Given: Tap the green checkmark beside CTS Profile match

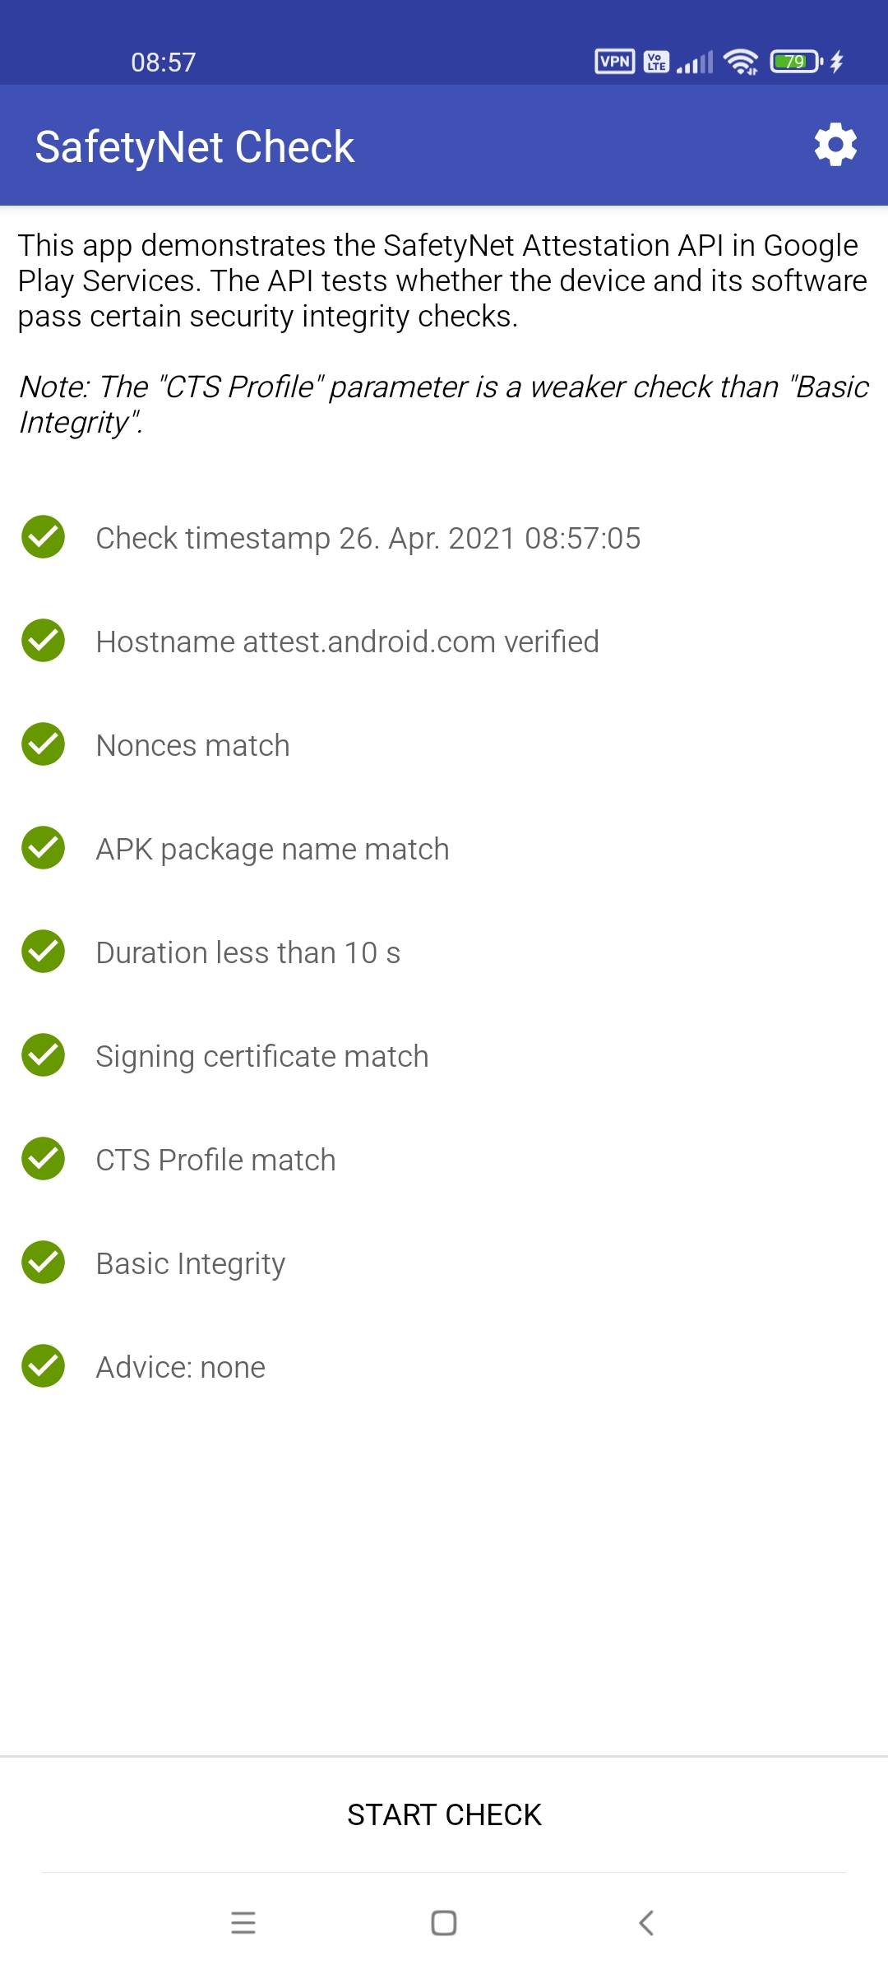Looking at the screenshot, I should (x=44, y=1159).
